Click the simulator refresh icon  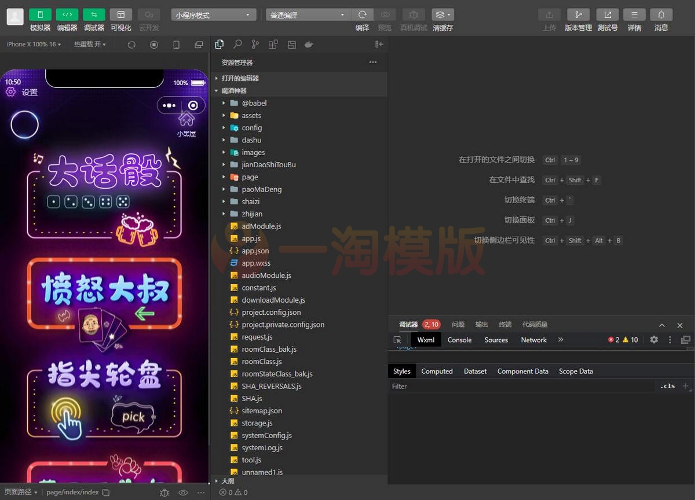point(131,45)
